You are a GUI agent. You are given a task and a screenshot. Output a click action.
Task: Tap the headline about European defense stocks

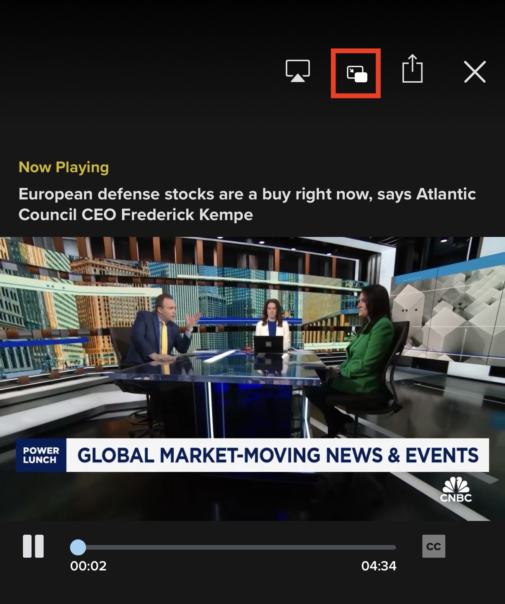[247, 204]
